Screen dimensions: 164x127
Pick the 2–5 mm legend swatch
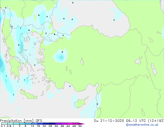(x=22, y=124)
